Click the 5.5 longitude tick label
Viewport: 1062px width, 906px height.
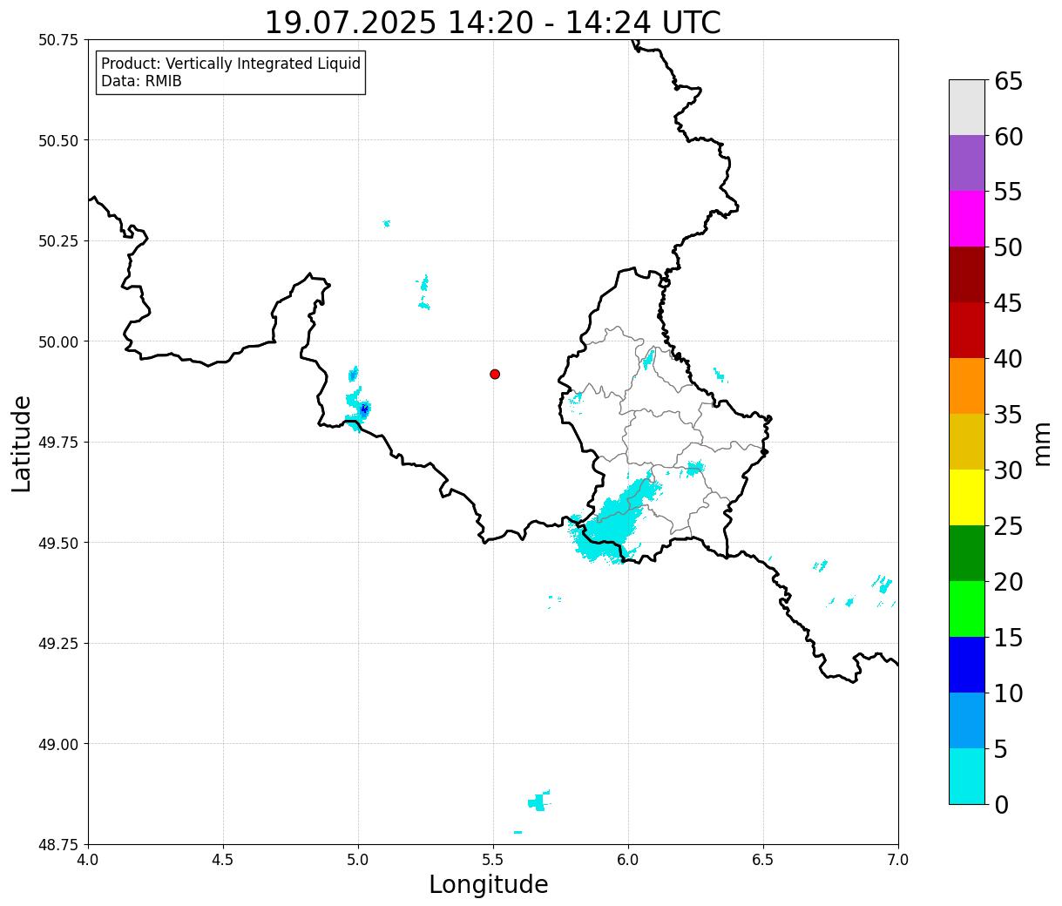[x=493, y=860]
